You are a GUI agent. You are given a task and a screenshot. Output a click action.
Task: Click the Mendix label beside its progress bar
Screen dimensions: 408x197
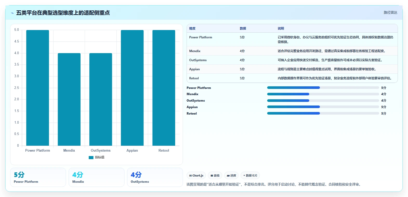point(193,94)
